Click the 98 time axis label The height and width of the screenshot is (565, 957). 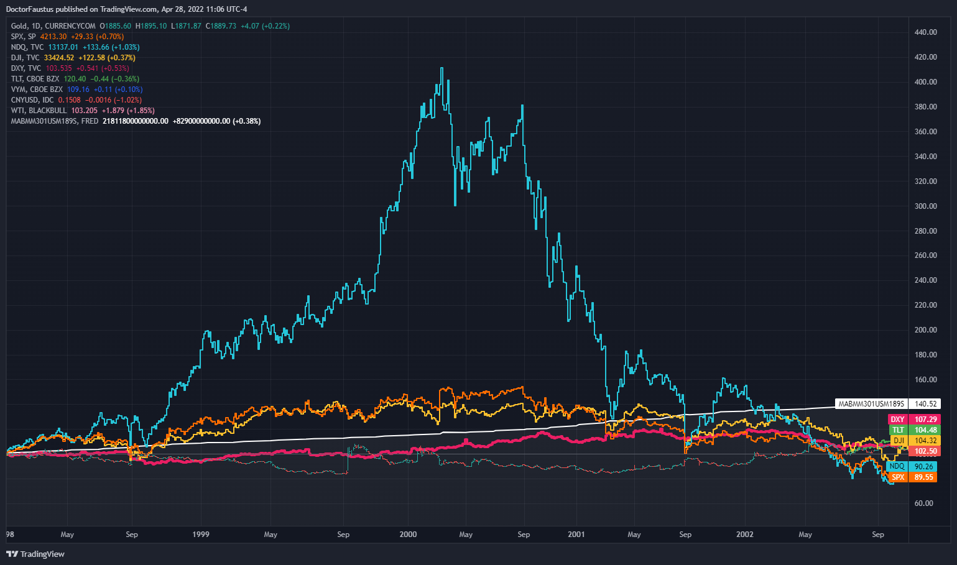(x=10, y=535)
